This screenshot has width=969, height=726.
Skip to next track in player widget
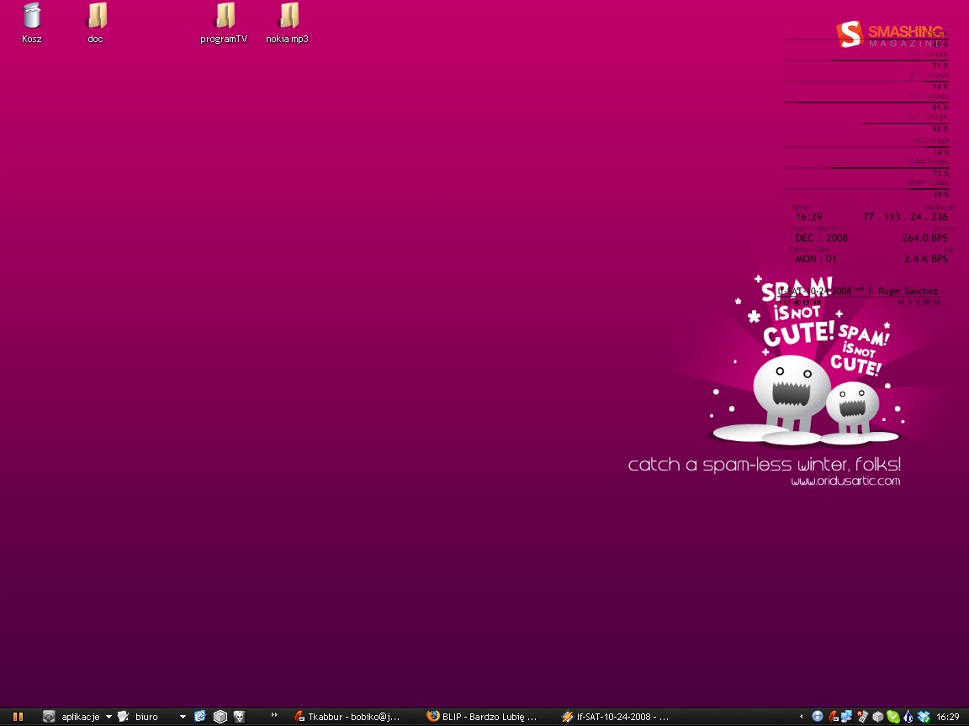937,302
